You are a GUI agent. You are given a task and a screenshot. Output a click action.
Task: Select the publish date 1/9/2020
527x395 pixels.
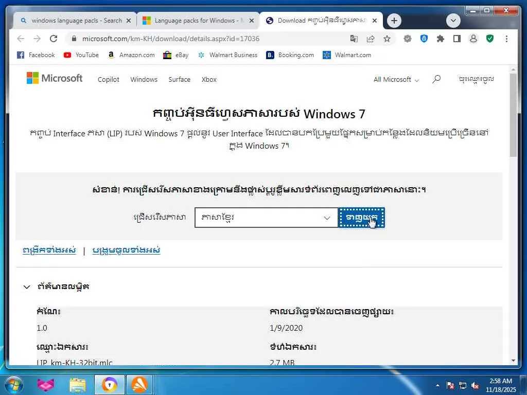coord(286,328)
